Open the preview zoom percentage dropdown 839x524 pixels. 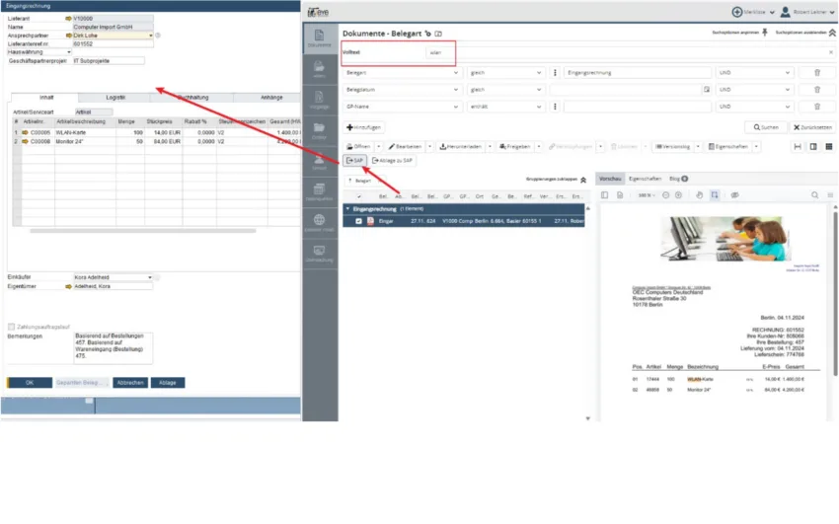[x=647, y=195]
